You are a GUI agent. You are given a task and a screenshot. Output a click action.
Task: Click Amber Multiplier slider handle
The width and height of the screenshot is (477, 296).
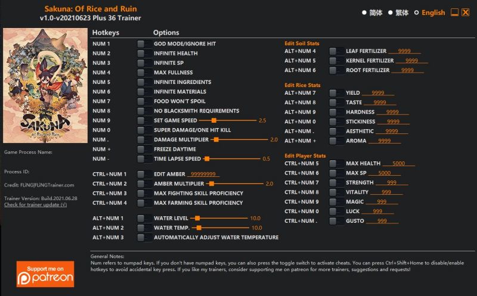(212, 184)
